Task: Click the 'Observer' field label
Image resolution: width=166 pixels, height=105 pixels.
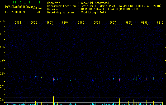Action: 54,3
